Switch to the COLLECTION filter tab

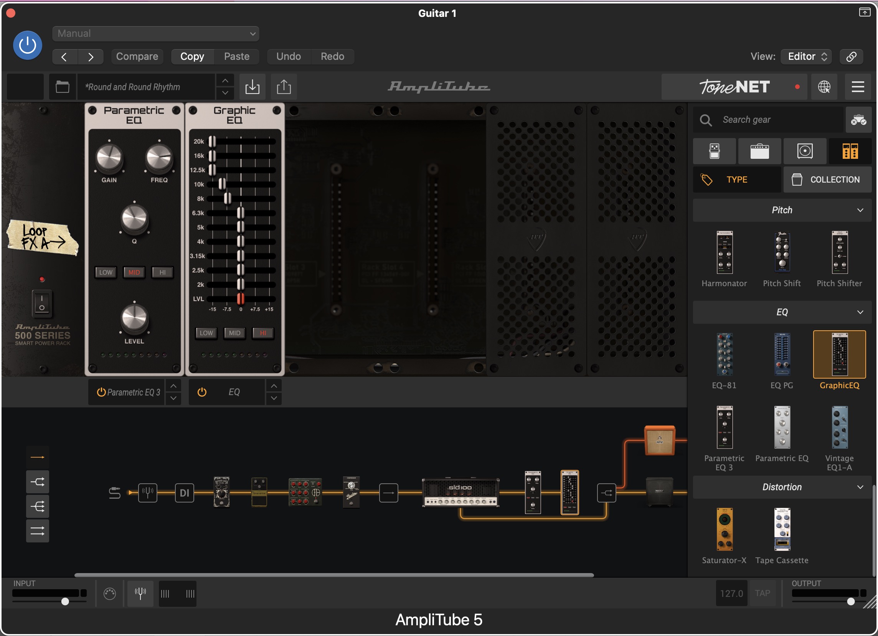point(828,180)
